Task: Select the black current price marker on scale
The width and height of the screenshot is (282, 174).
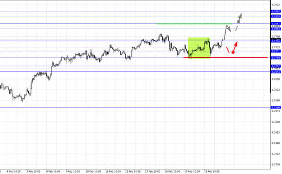Action: (x=276, y=39)
